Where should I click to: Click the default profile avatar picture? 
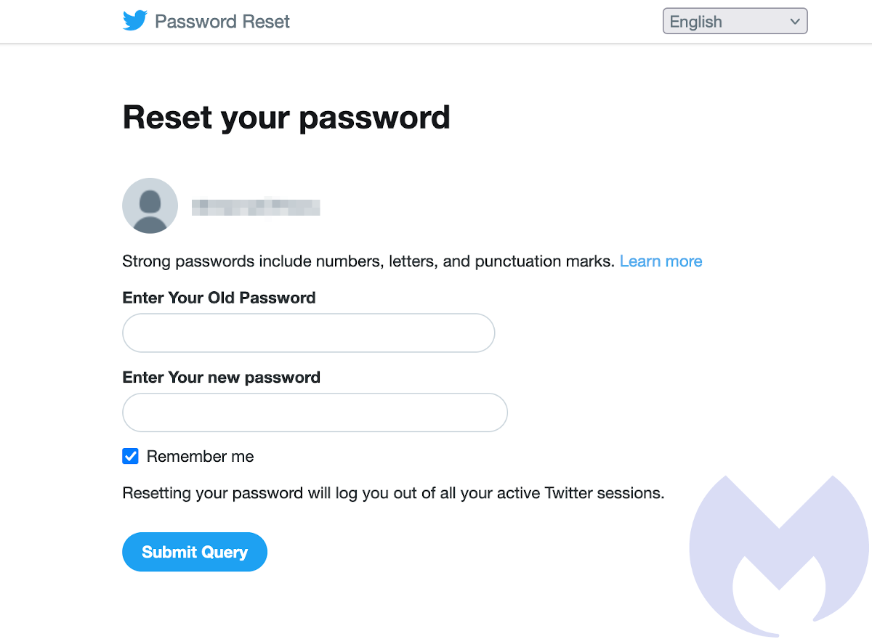(150, 205)
